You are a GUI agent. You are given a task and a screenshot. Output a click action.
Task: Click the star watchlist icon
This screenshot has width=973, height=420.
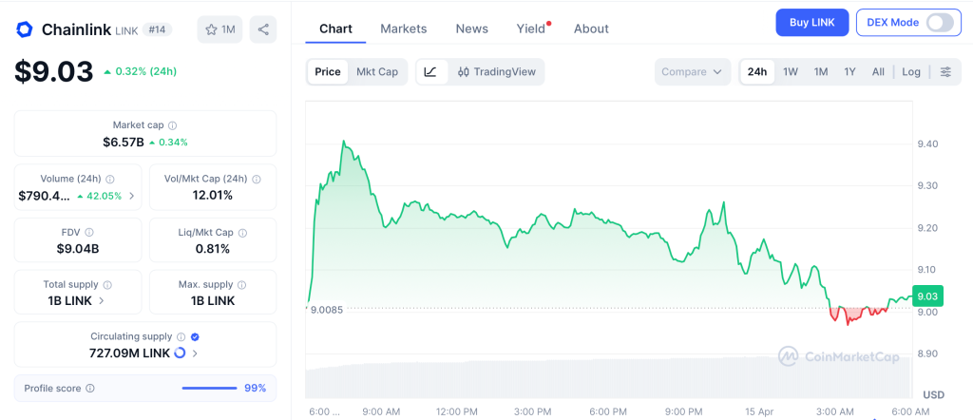coord(212,29)
